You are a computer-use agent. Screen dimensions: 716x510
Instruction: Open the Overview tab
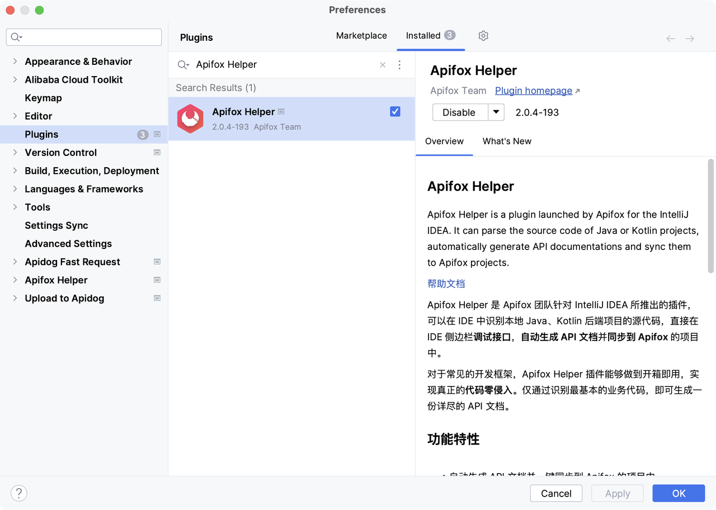[444, 141]
